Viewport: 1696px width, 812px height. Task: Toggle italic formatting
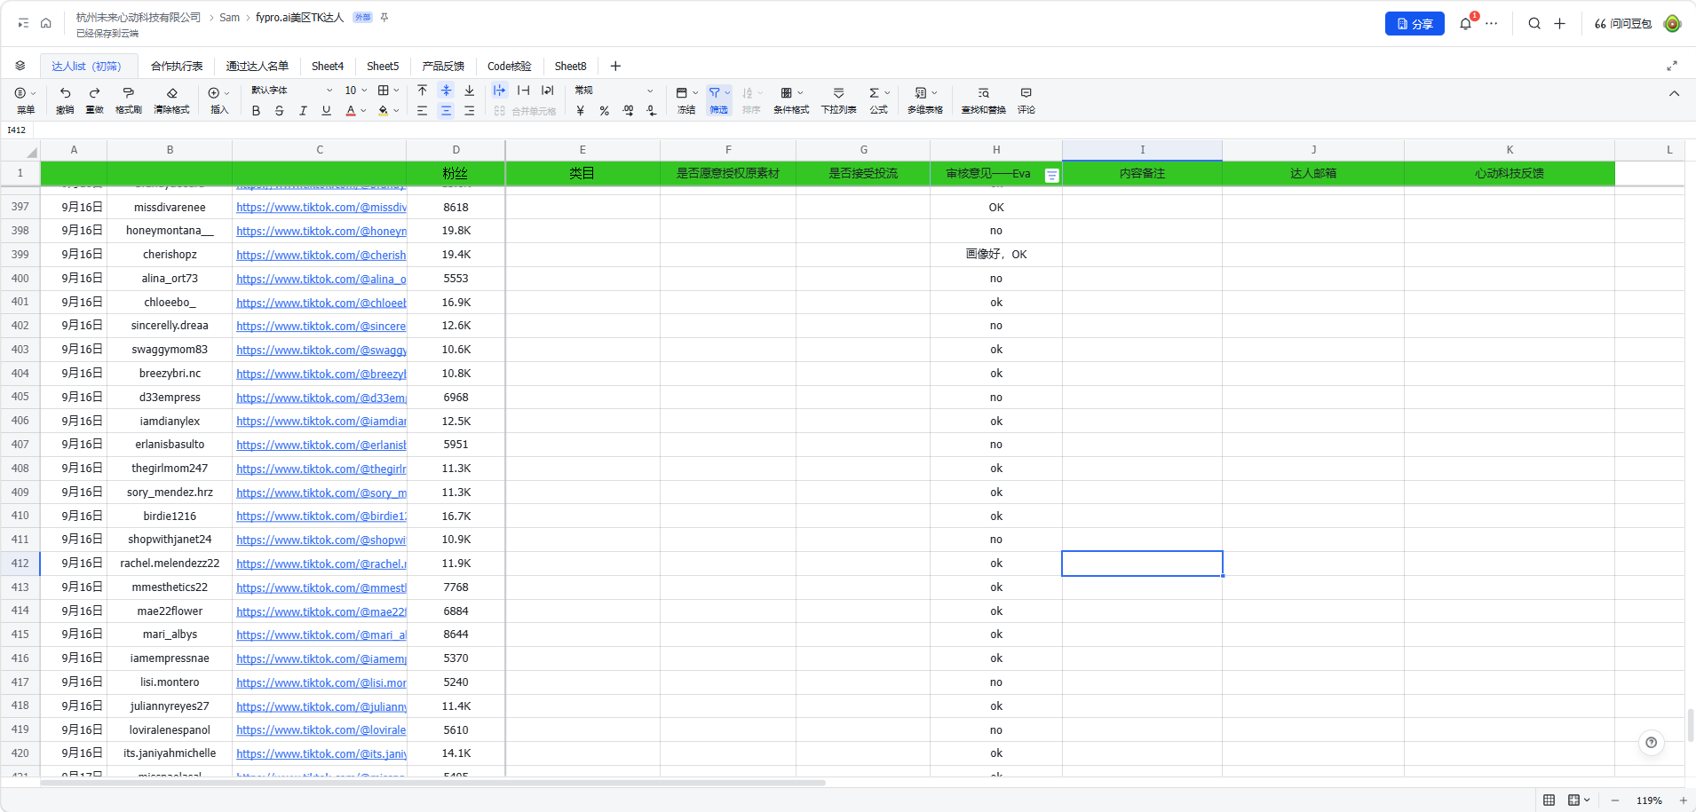(x=303, y=111)
